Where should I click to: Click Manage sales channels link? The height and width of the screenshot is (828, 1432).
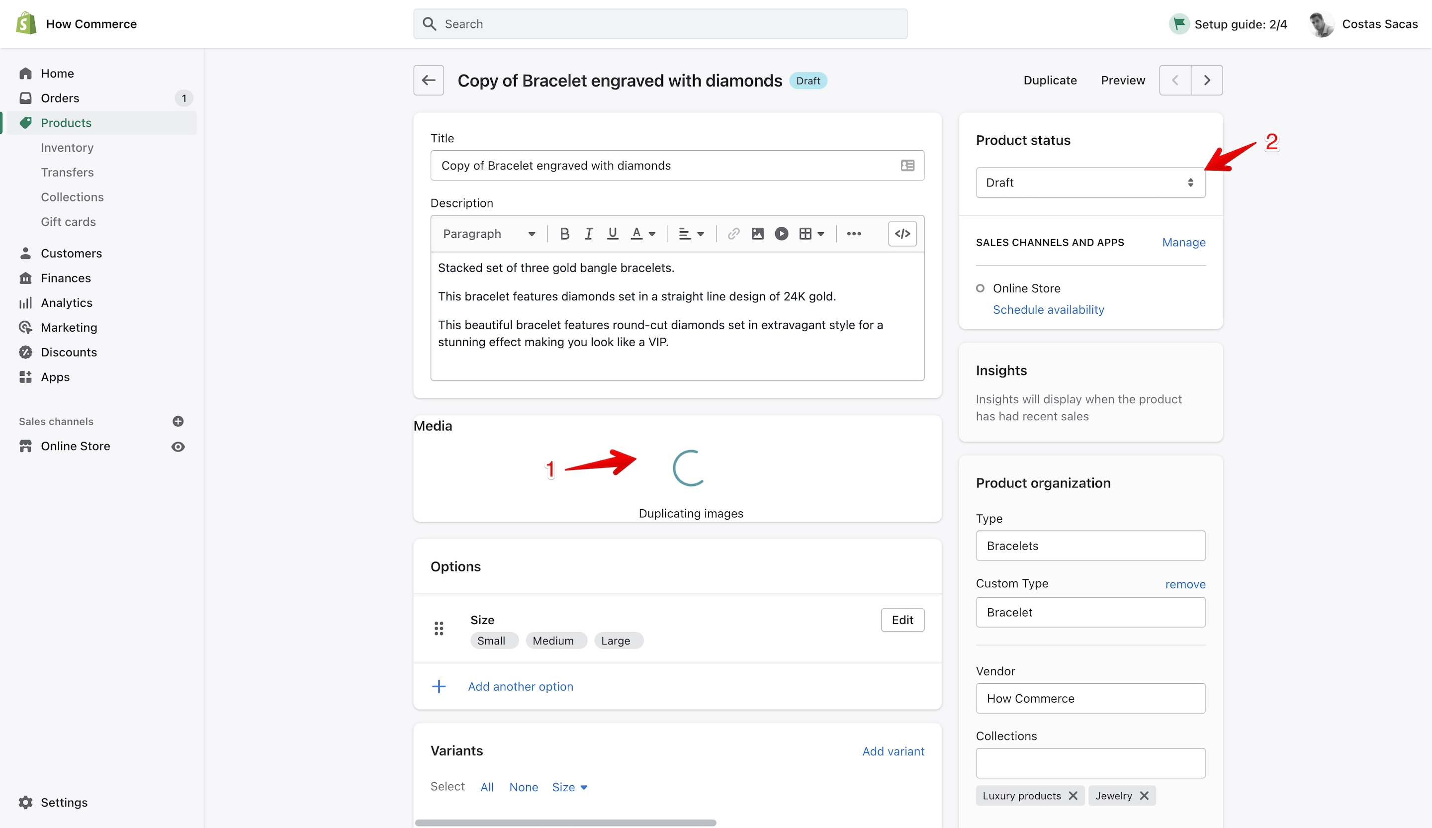pos(1183,242)
